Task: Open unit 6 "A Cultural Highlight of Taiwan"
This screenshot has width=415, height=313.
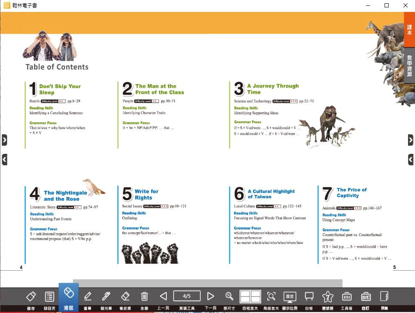Action: (271, 194)
